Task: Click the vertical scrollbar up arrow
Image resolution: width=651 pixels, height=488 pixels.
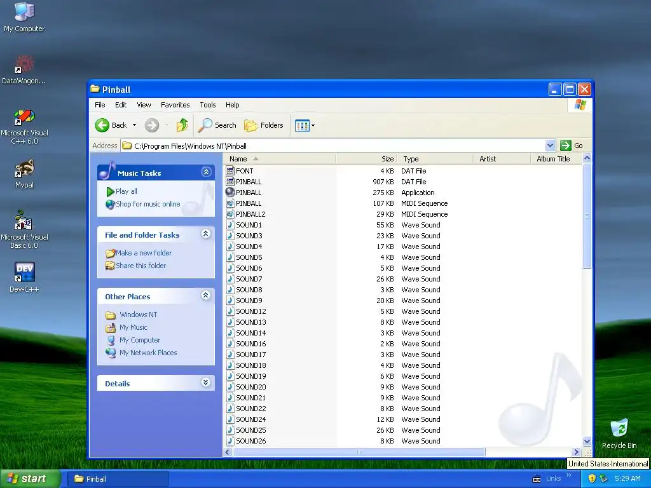Action: [587, 158]
